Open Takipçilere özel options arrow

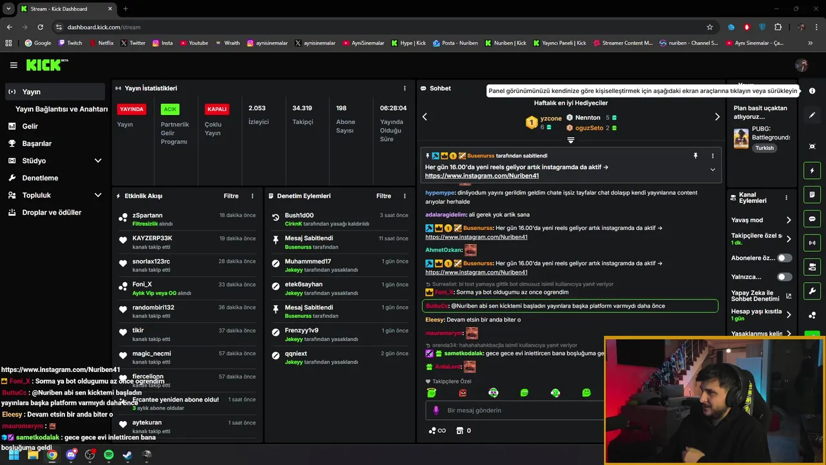pos(789,239)
